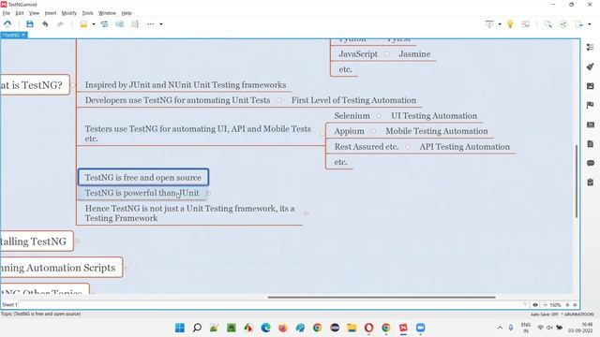
Task: Collapse the JavaScript subtopic toggle
Action: (387, 54)
